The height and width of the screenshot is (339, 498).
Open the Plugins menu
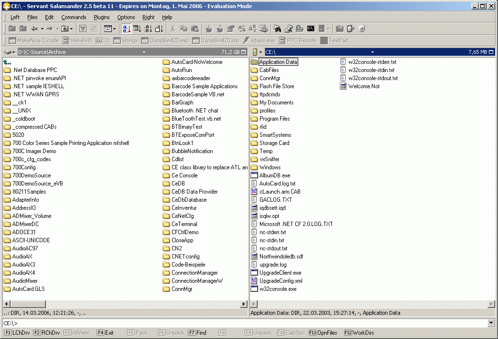tap(102, 18)
